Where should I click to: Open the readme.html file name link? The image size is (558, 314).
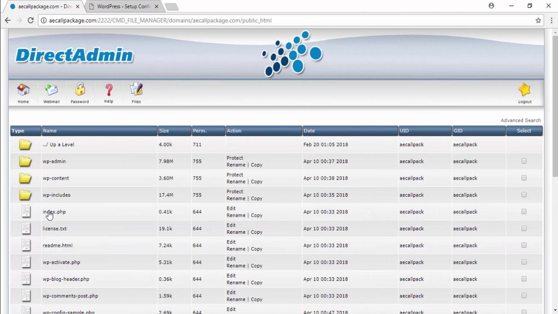(58, 246)
